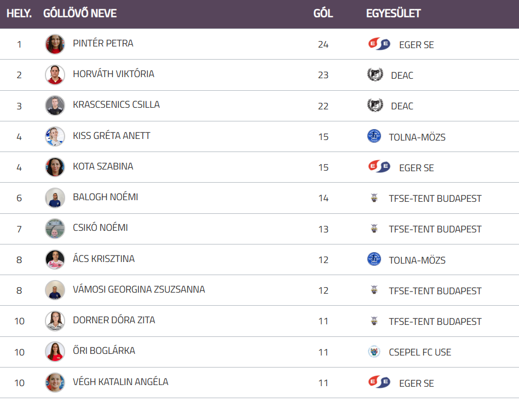Click Eger SE logo beside Pintér Petra
This screenshot has width=519, height=402.
click(379, 44)
